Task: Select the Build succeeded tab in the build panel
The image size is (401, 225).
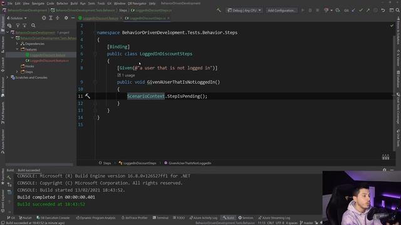Action: [29, 170]
